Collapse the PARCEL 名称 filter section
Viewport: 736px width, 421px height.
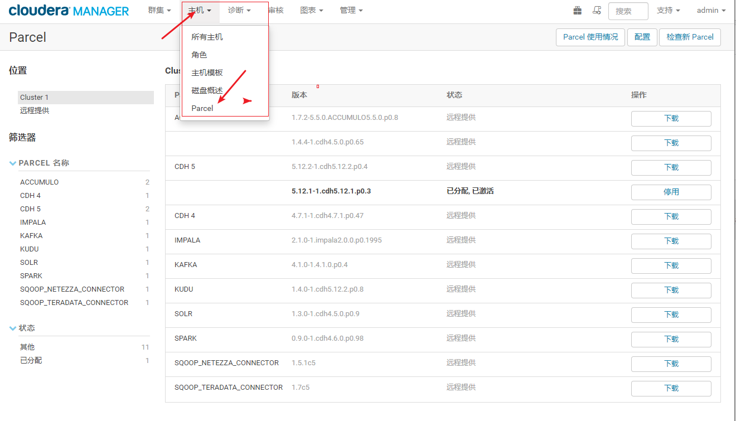point(13,163)
